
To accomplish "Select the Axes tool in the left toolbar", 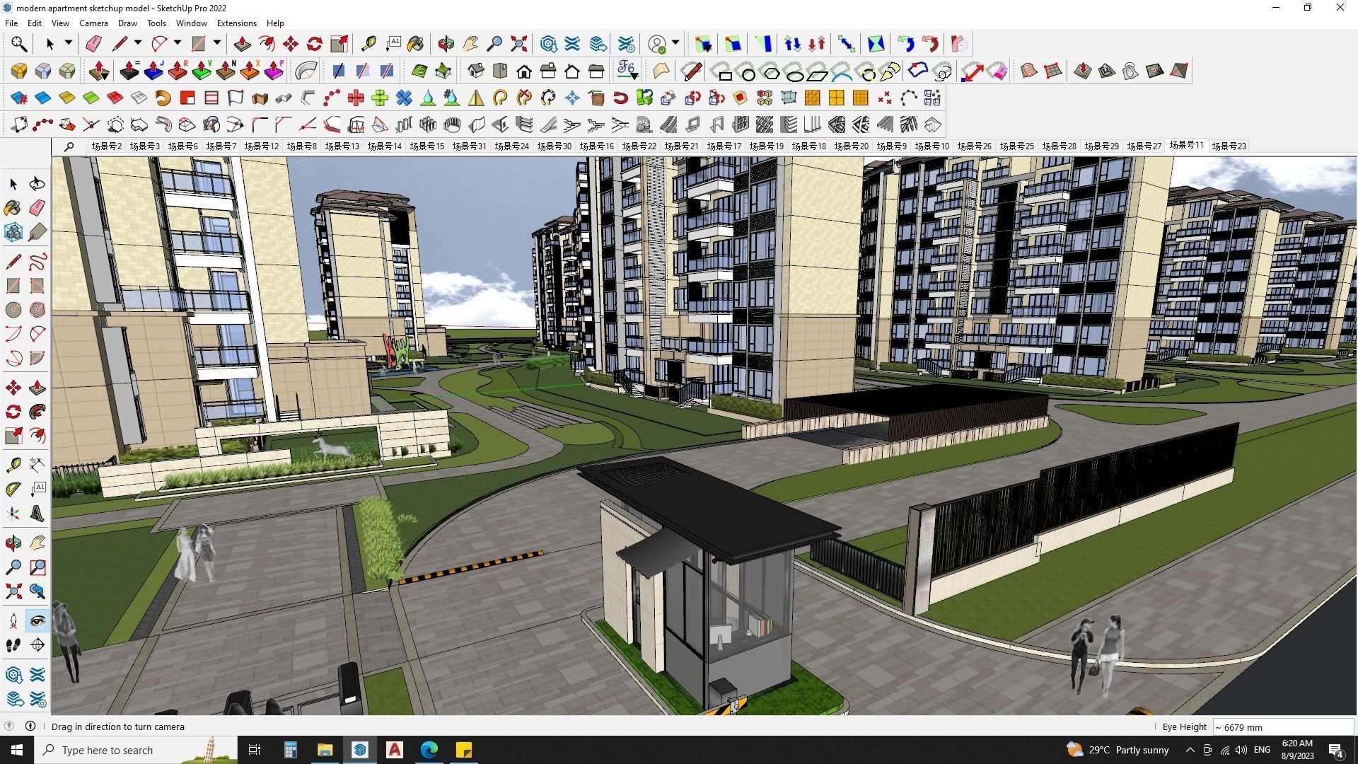I will (13, 514).
